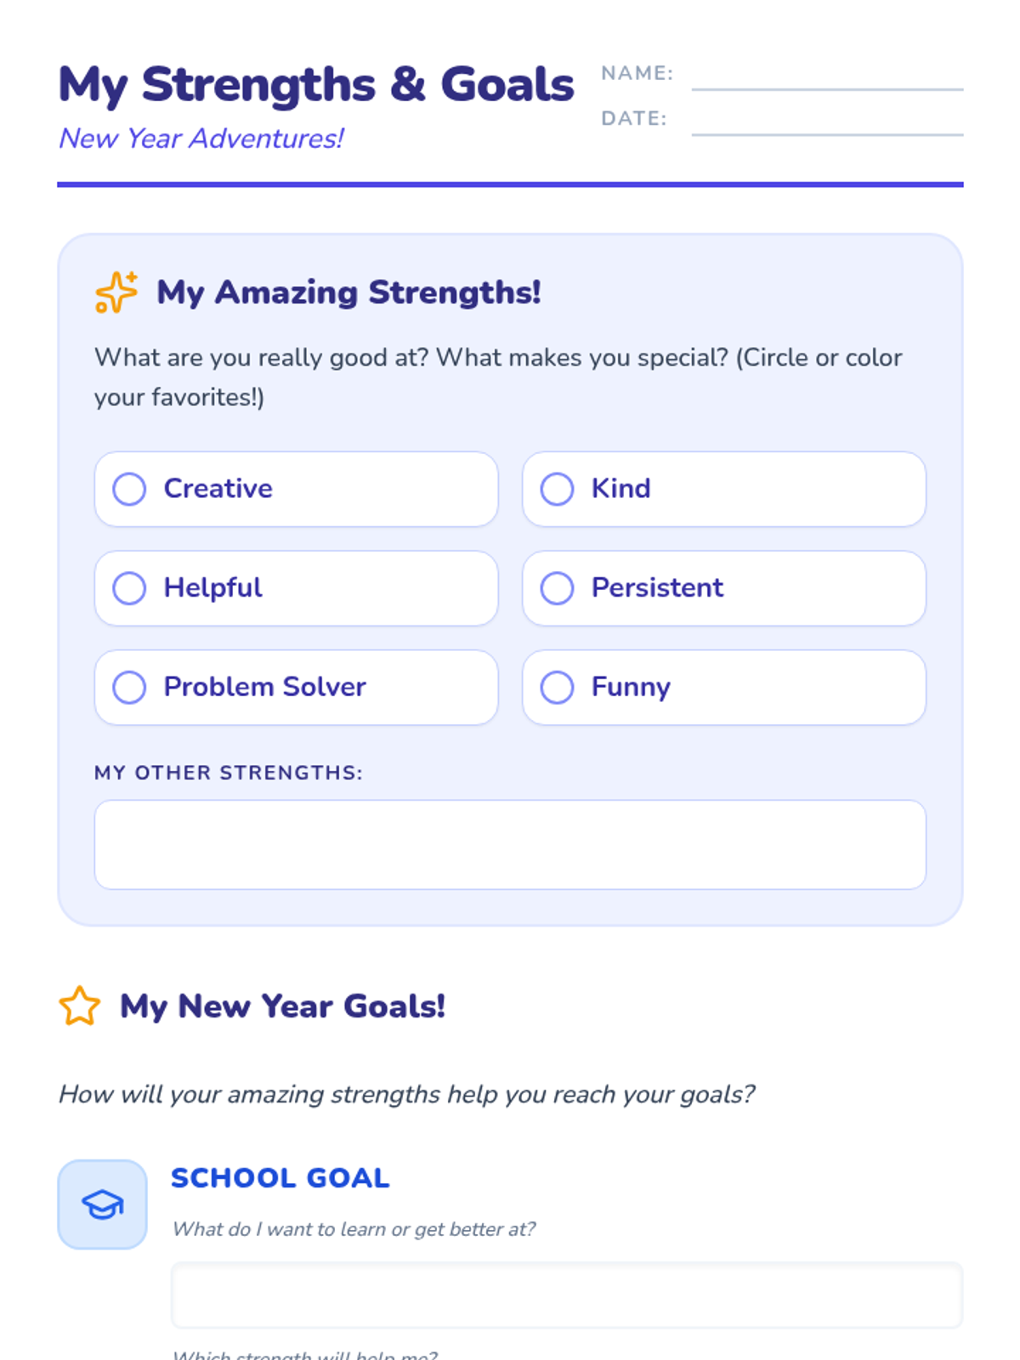The height and width of the screenshot is (1360, 1020).
Task: Select the Persistent strength circle
Action: point(557,588)
